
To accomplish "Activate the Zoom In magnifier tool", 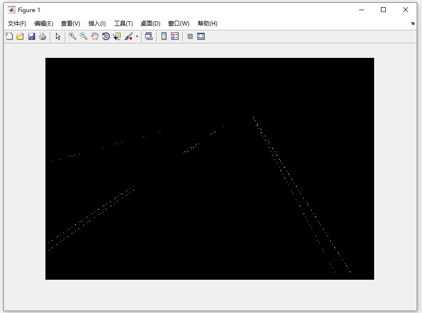I will point(73,36).
